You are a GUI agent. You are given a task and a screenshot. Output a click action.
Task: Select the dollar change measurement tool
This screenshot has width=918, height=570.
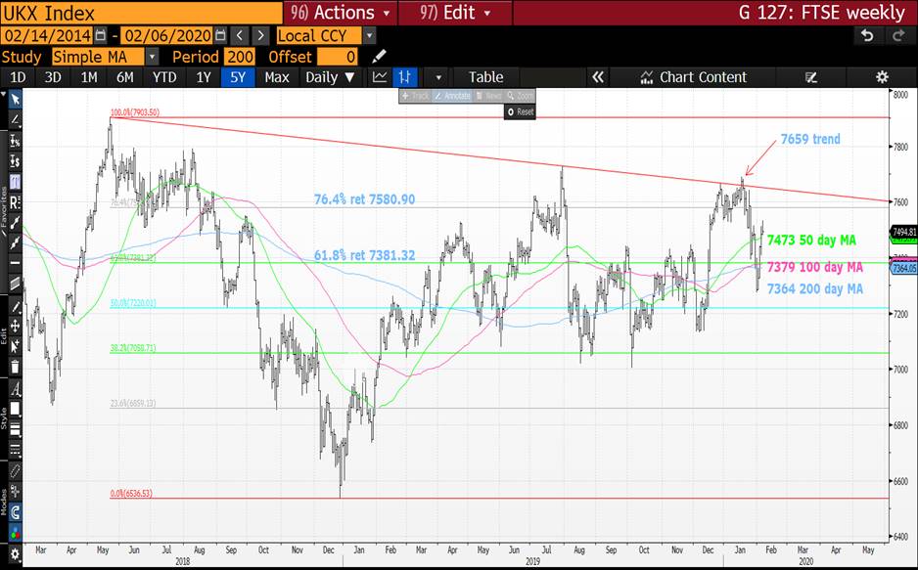tap(16, 161)
